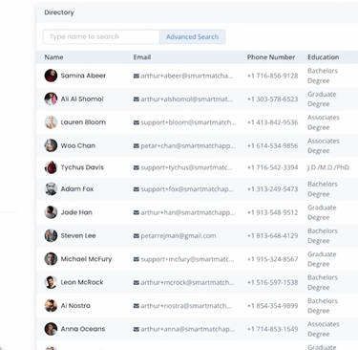
Task: Click phone number +1 614-534-9856
Action: click(x=273, y=145)
